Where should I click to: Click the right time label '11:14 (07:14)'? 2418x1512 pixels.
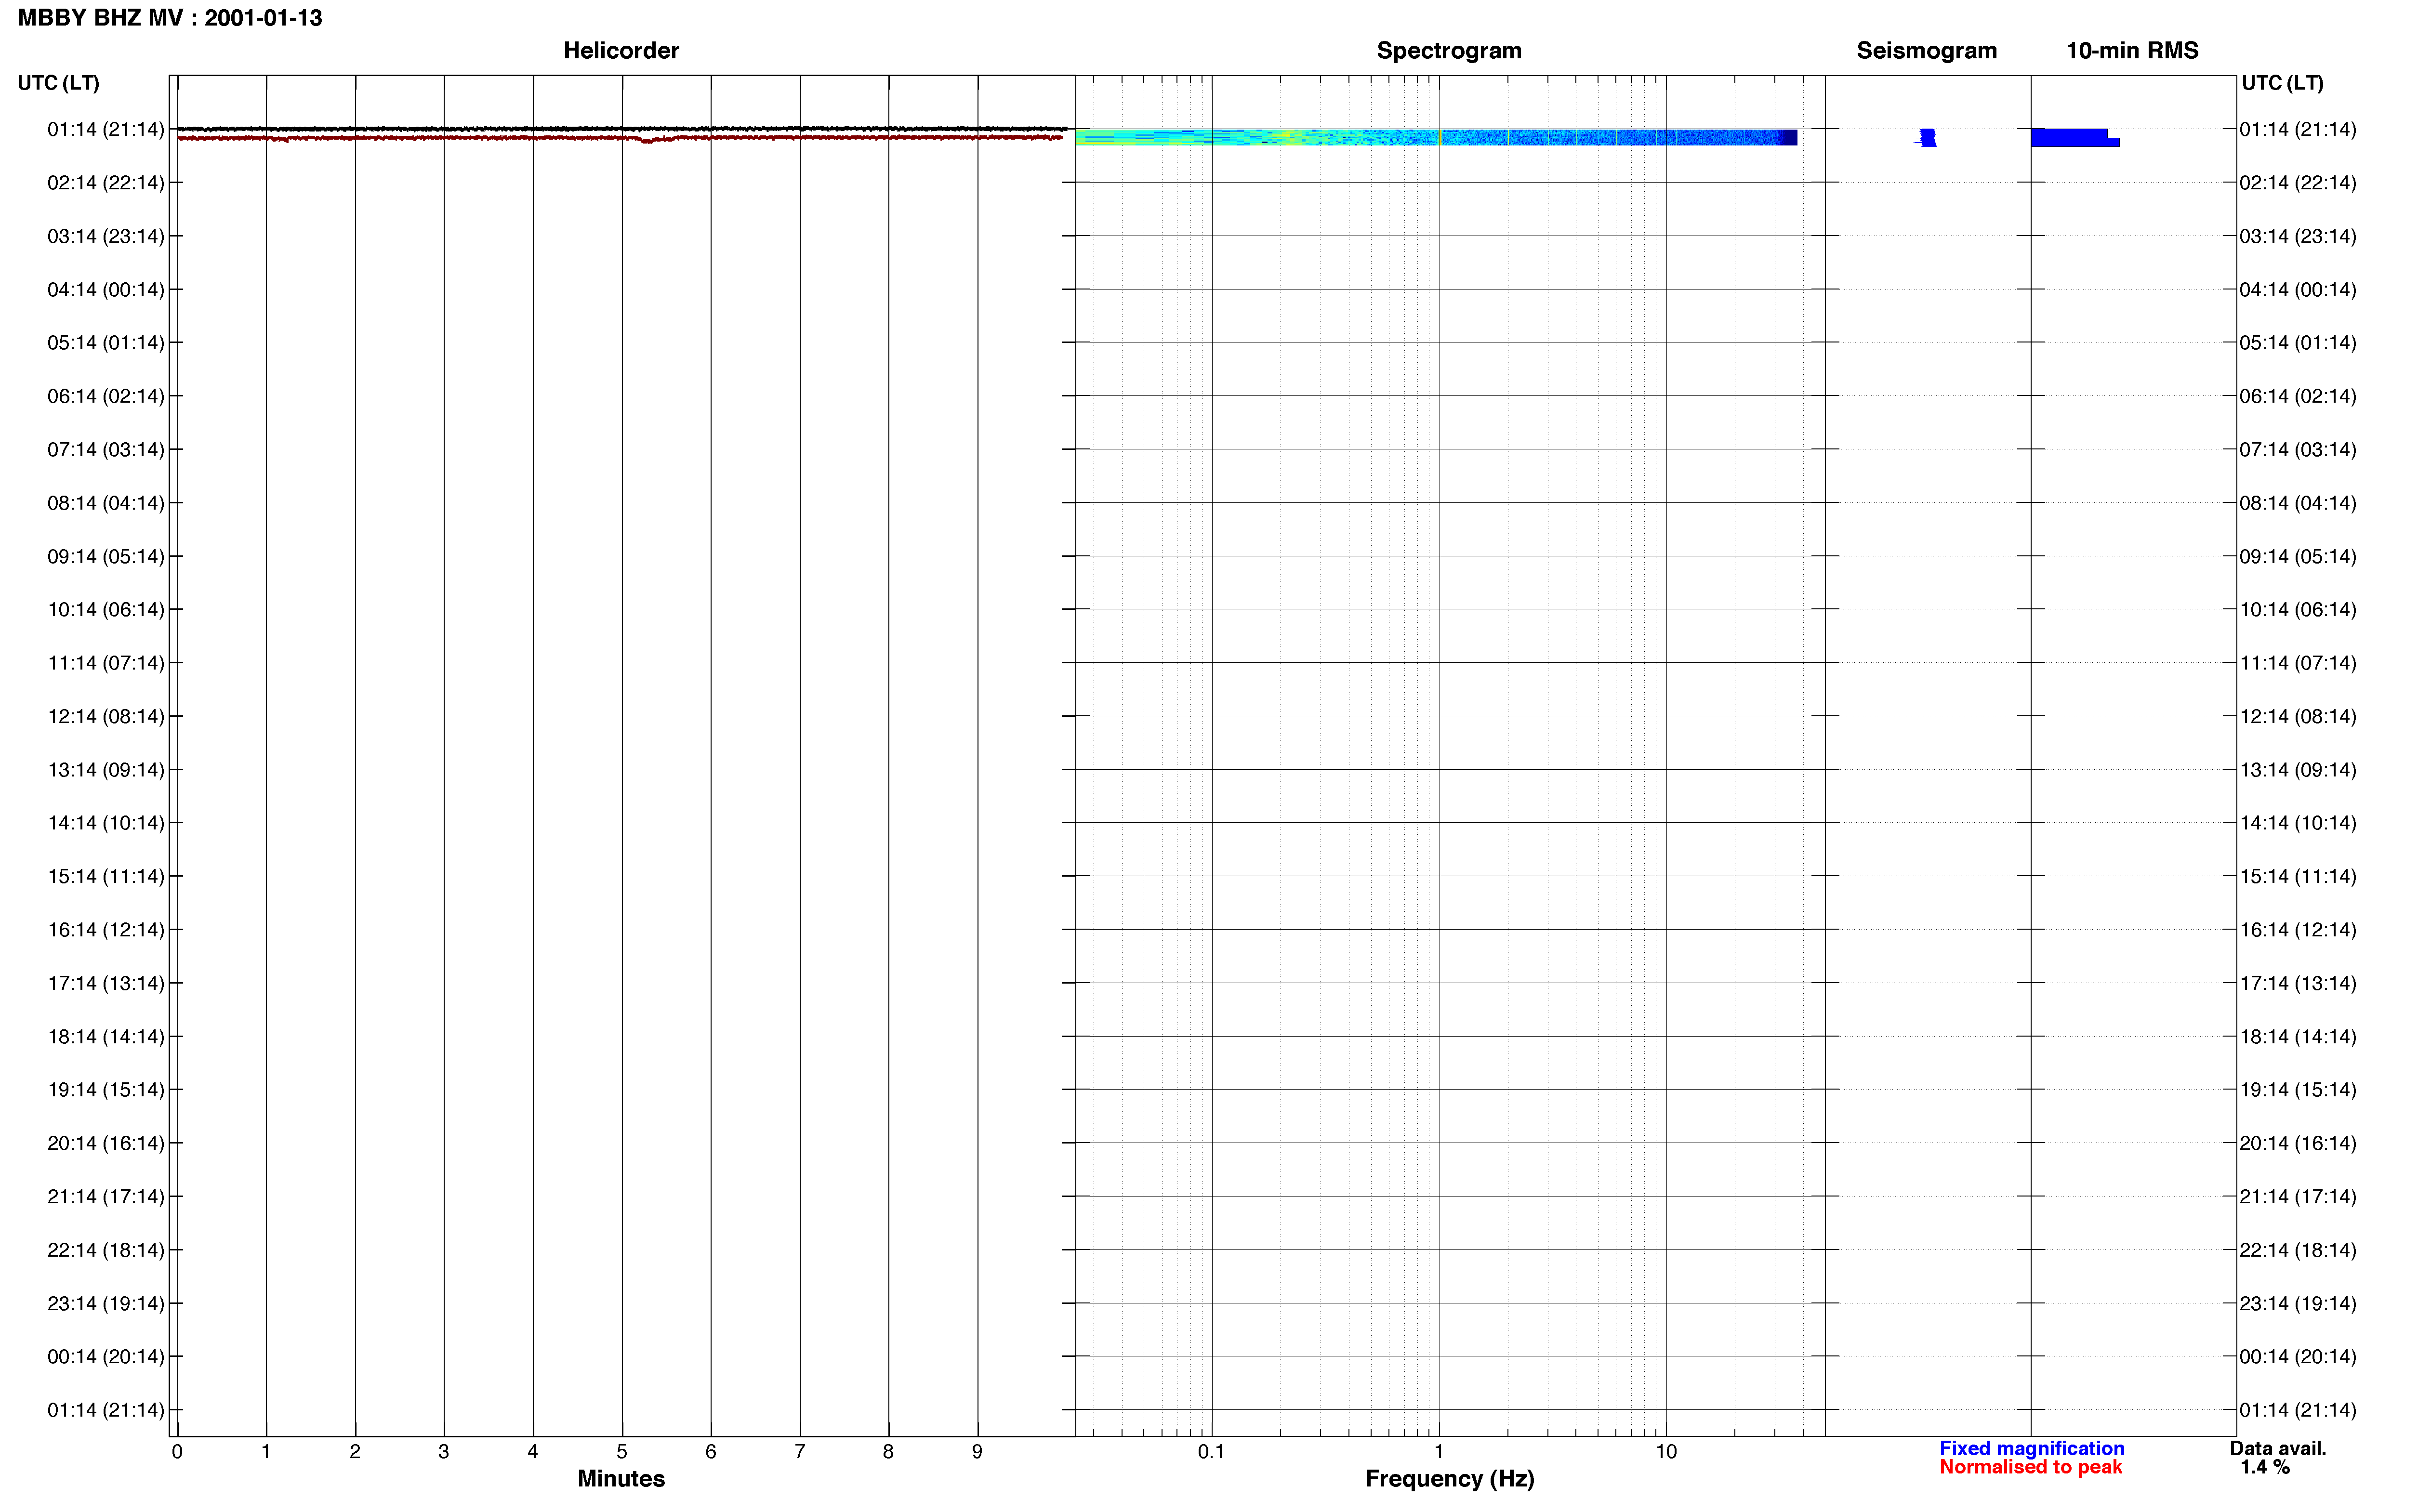point(2298,663)
